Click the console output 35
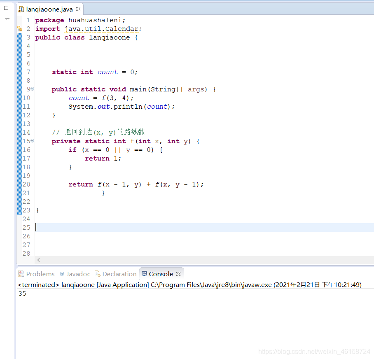 22,294
